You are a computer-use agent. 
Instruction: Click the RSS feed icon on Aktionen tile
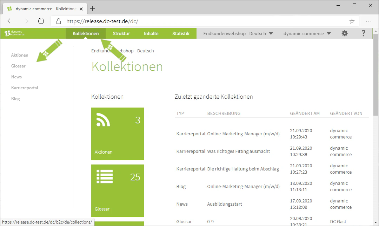click(103, 120)
